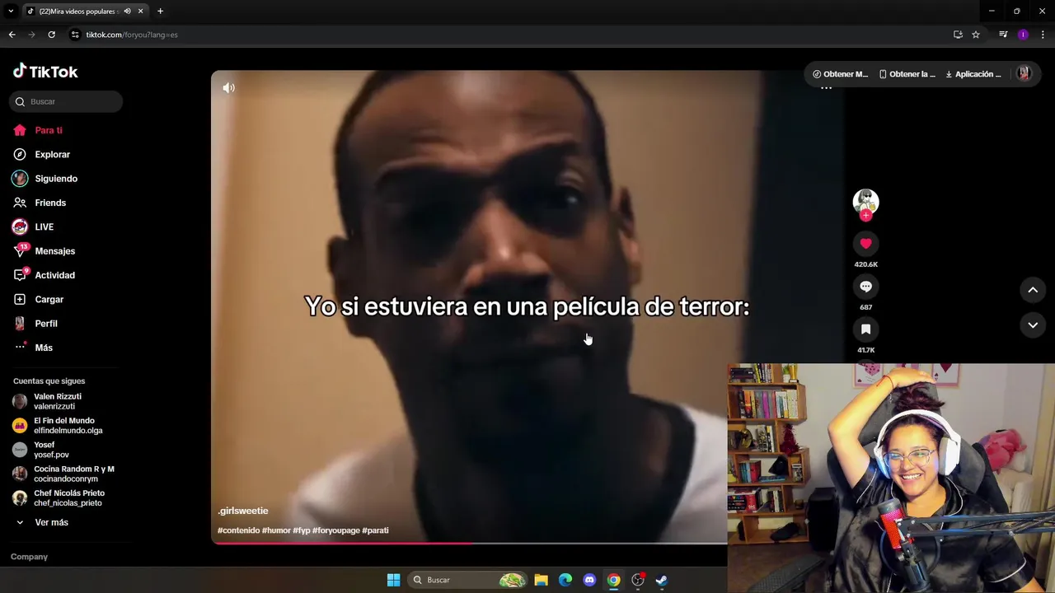Open a new browser tab
Image resolution: width=1055 pixels, height=593 pixels.
(160, 11)
